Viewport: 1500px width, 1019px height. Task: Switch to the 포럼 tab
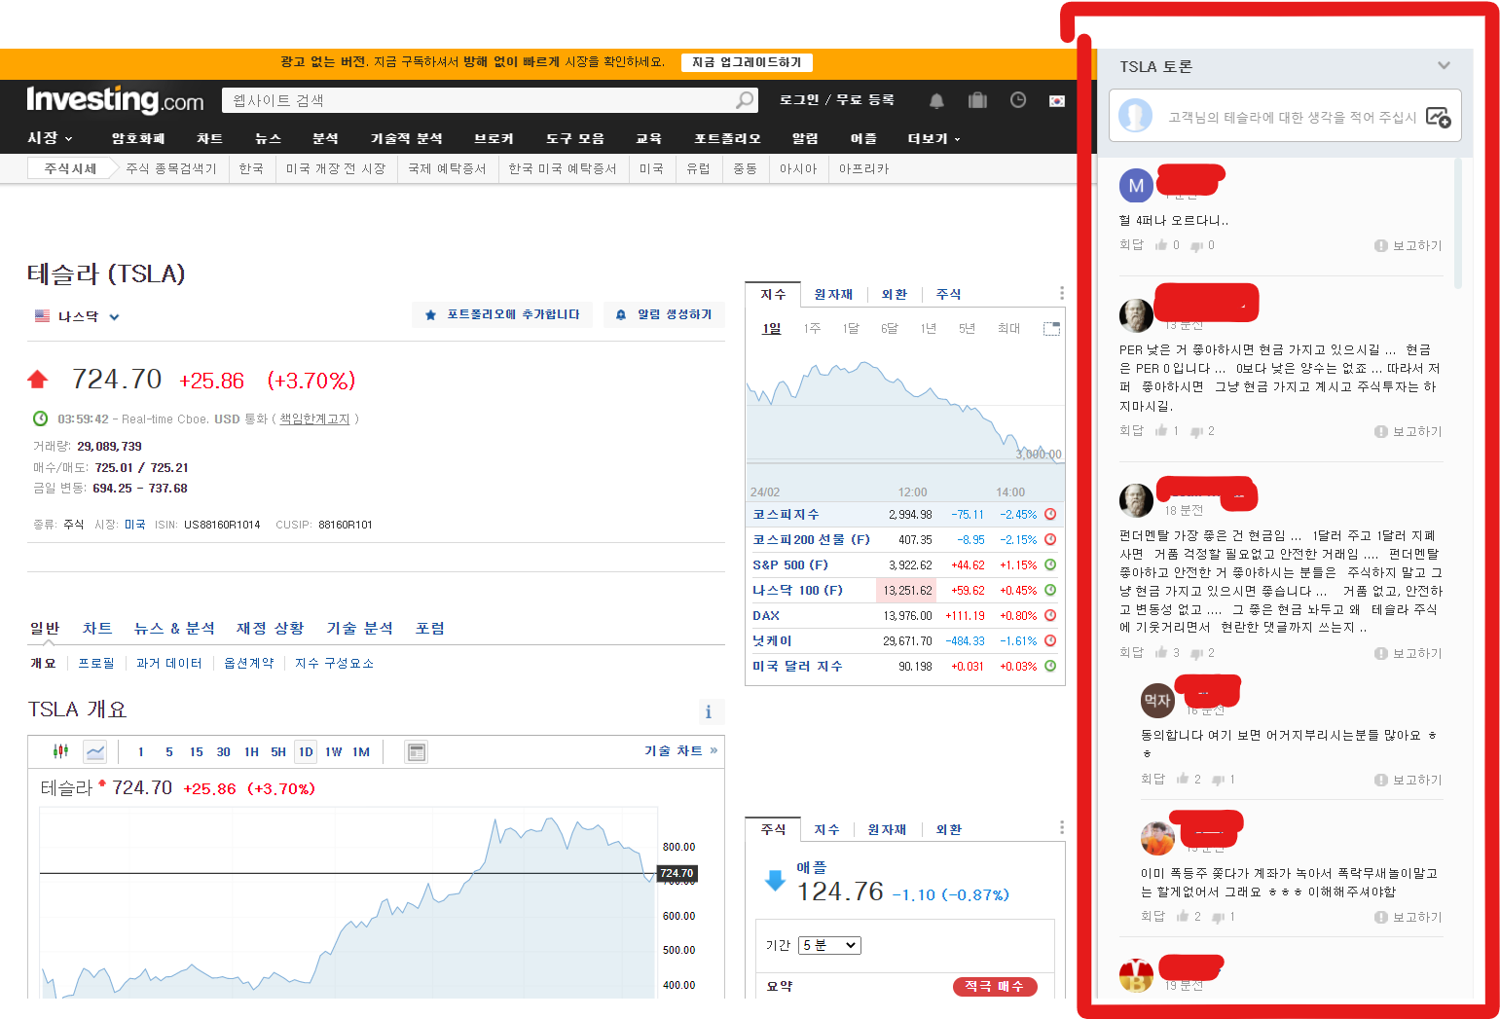[430, 628]
